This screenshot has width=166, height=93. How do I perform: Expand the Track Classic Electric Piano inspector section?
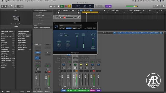pyautogui.click(x=34, y=28)
